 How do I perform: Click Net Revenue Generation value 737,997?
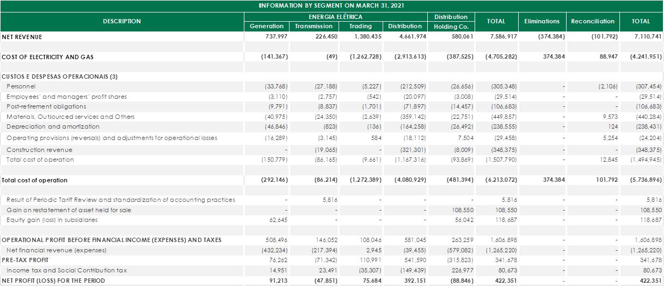276,37
